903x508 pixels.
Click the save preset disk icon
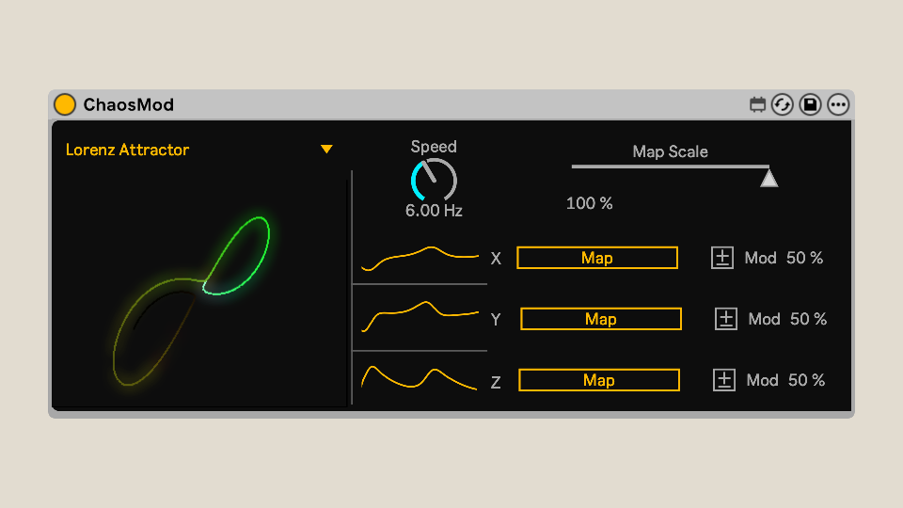point(810,105)
